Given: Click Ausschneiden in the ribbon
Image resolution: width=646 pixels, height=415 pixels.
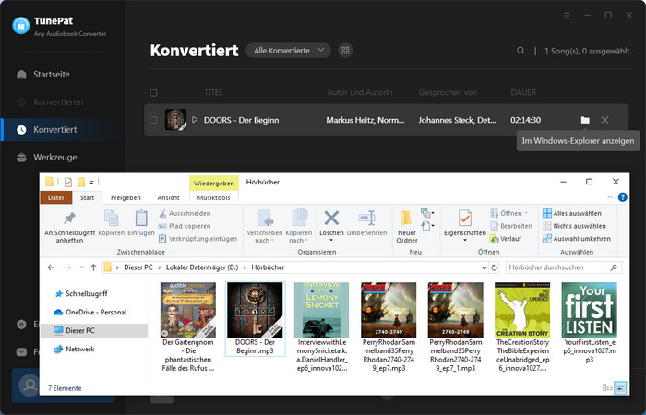Looking at the screenshot, I should point(185,213).
